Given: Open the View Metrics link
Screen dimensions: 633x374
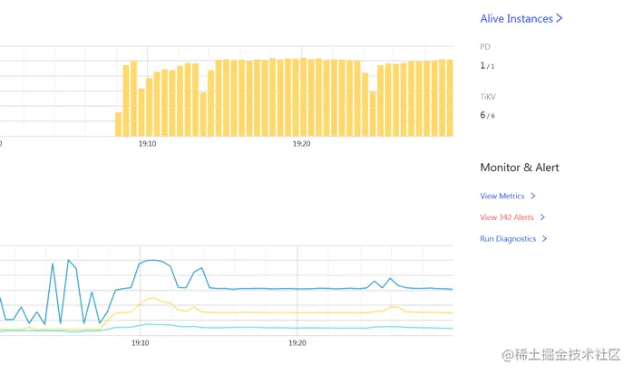Looking at the screenshot, I should tap(502, 196).
